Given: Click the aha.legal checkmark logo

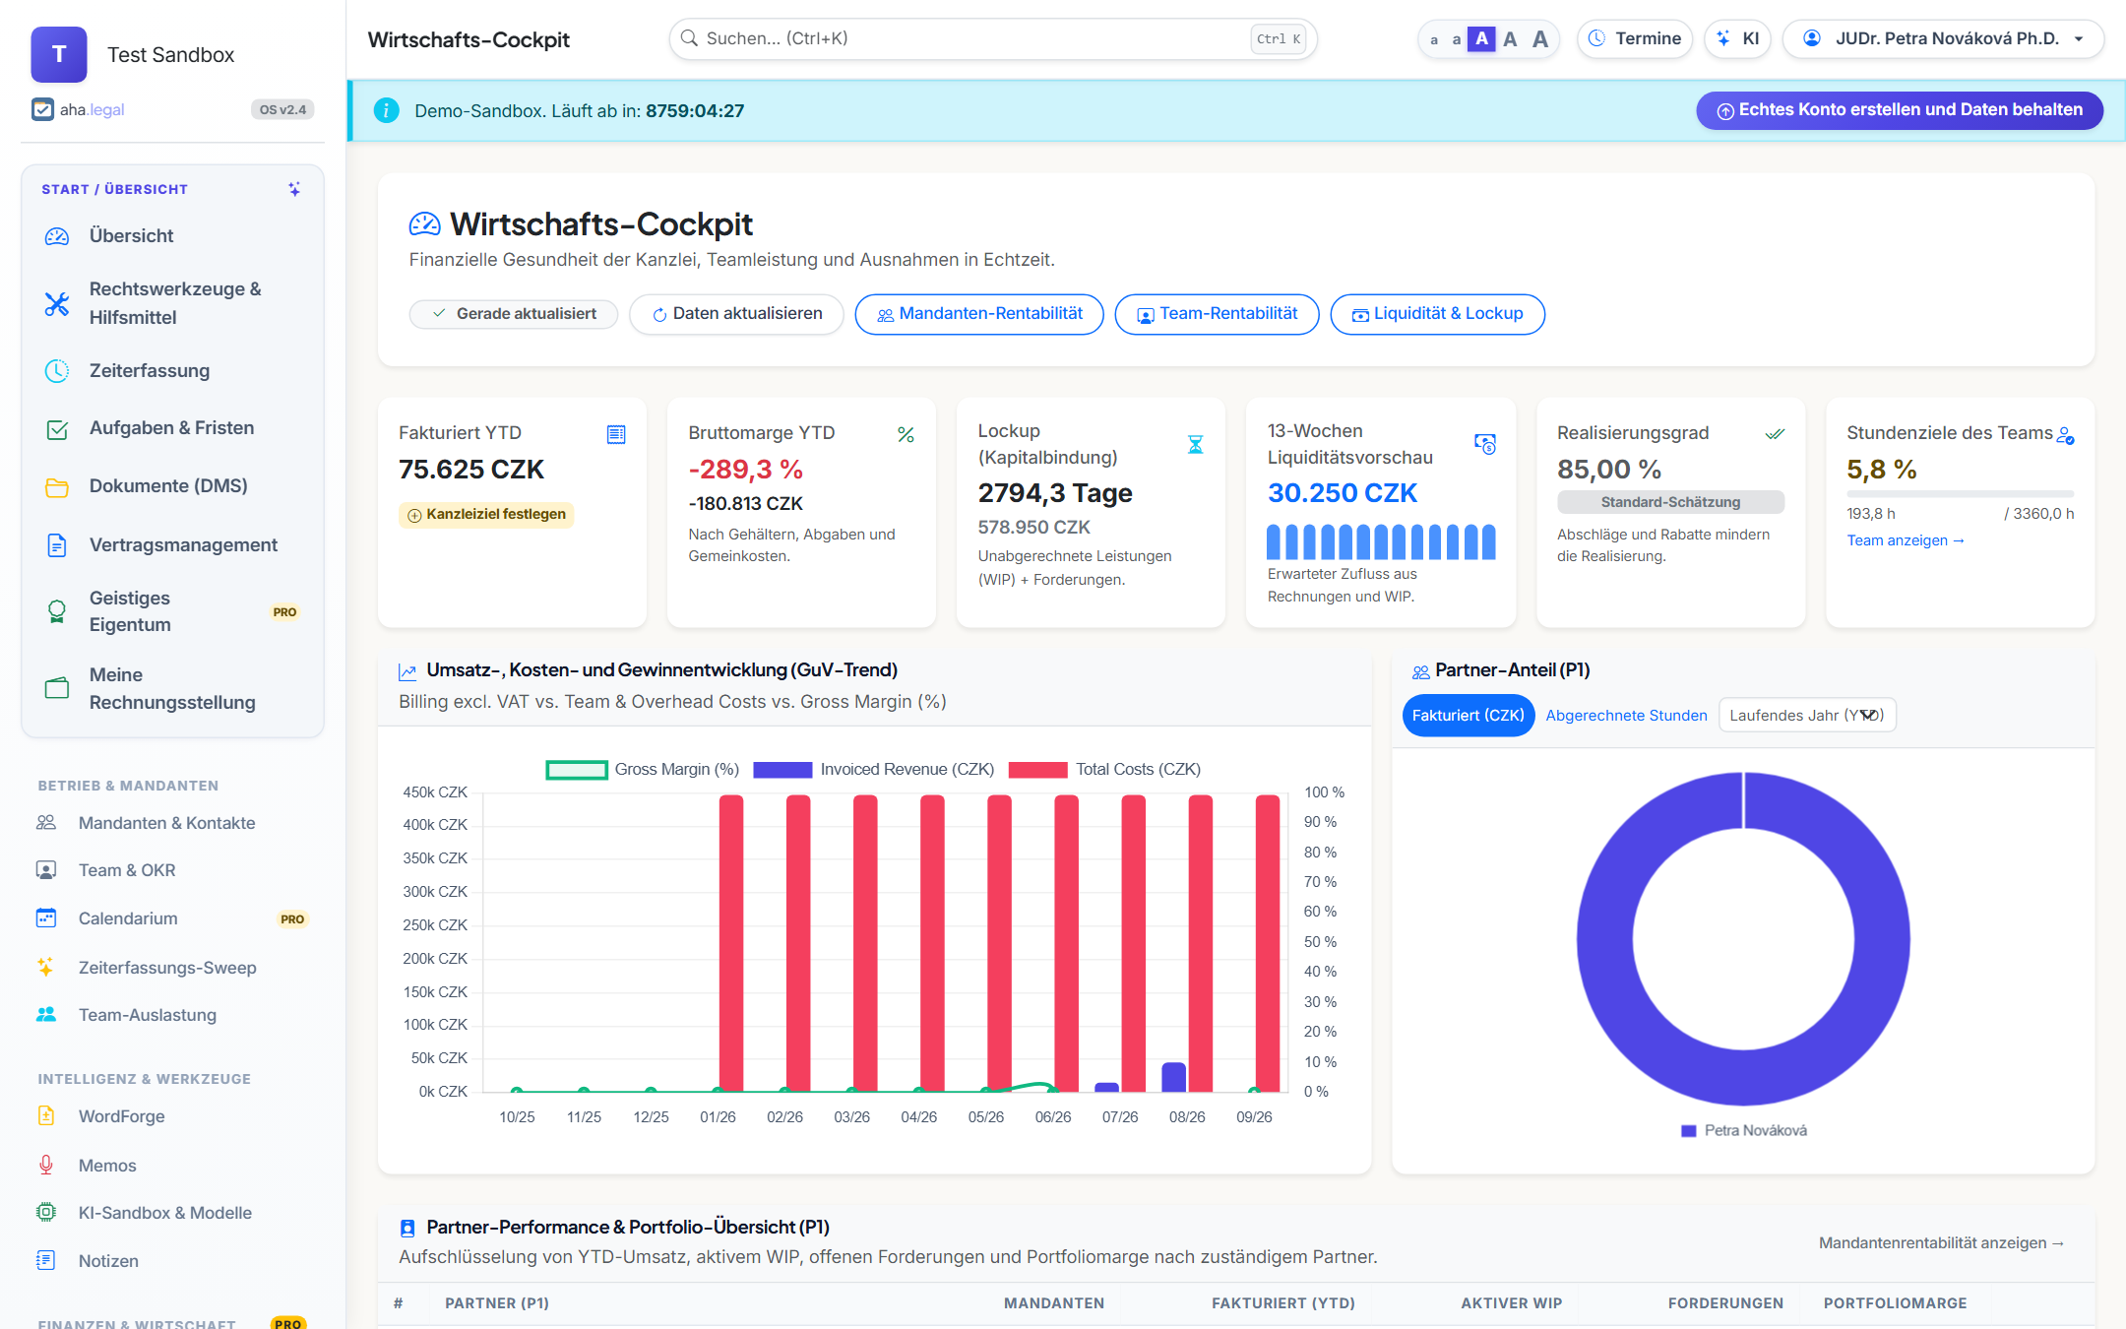Looking at the screenshot, I should click(42, 109).
